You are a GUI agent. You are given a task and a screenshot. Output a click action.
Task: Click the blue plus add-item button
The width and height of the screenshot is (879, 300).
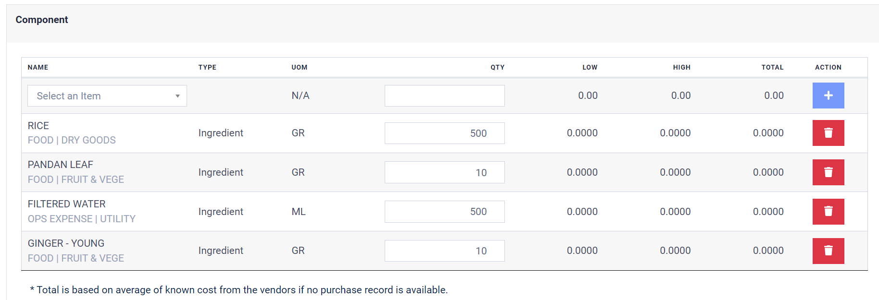[x=828, y=96]
